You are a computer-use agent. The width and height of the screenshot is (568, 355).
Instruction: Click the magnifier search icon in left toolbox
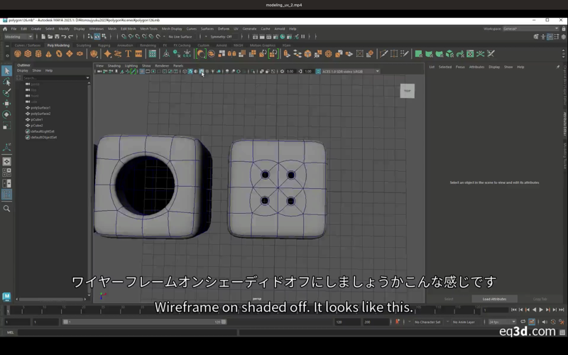(x=6, y=209)
